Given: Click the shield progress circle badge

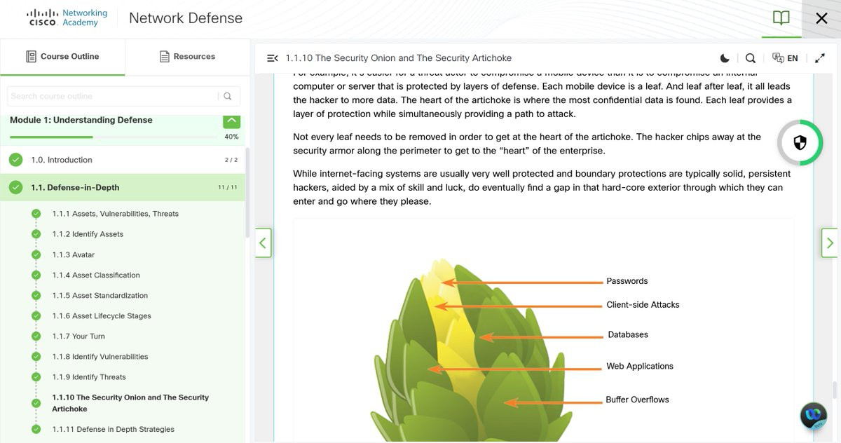Looking at the screenshot, I should point(800,143).
